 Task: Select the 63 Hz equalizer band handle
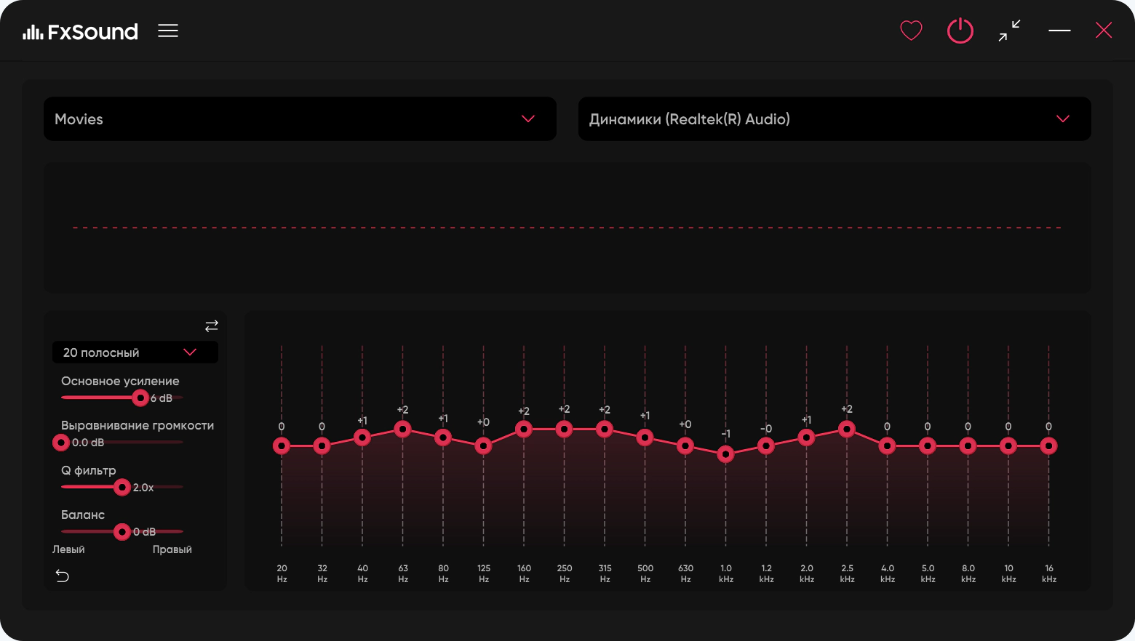click(402, 430)
